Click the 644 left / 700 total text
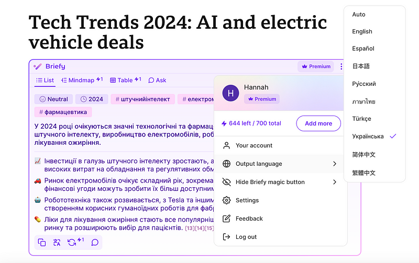419x263 pixels. point(255,123)
